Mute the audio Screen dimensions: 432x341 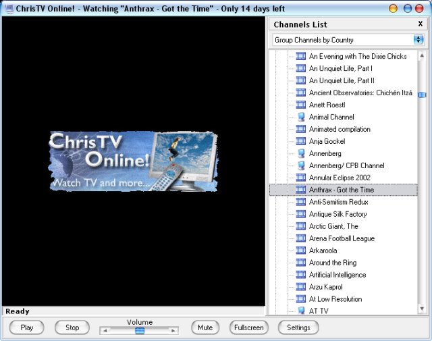(x=205, y=327)
